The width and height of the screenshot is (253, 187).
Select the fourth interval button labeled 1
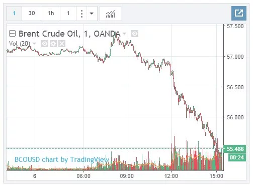68,14
